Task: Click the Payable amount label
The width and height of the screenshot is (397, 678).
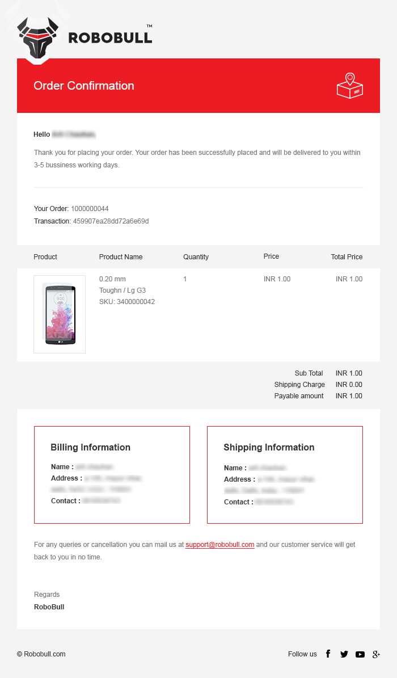Action: [299, 396]
